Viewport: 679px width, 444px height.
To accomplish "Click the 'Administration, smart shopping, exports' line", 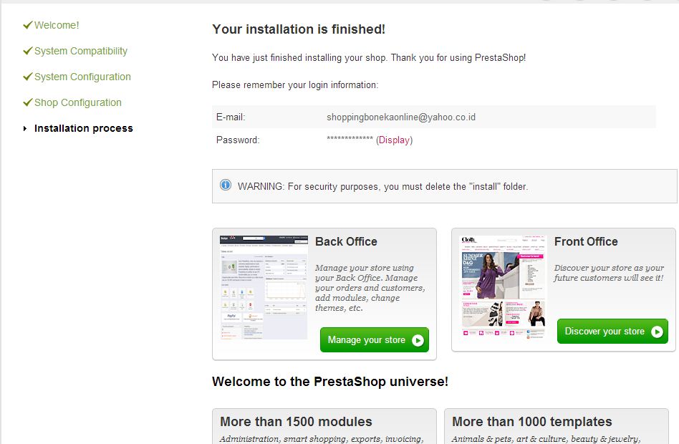I will [x=322, y=439].
